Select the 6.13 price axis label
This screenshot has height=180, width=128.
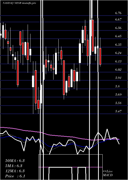point(118,61)
